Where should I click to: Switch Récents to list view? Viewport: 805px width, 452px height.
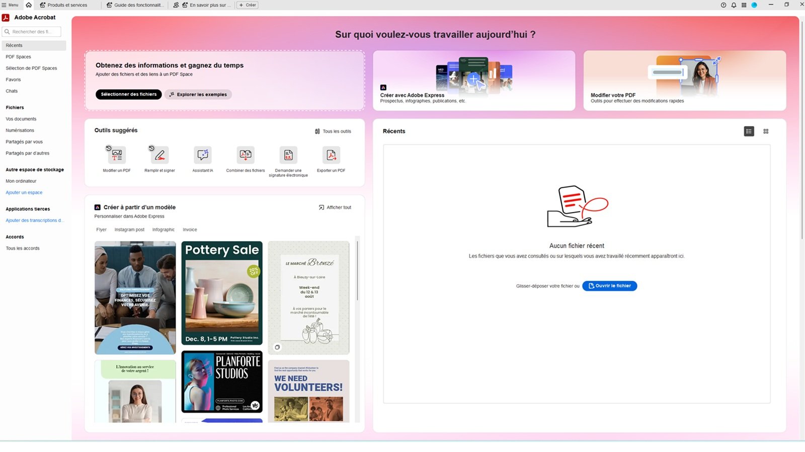(x=749, y=131)
